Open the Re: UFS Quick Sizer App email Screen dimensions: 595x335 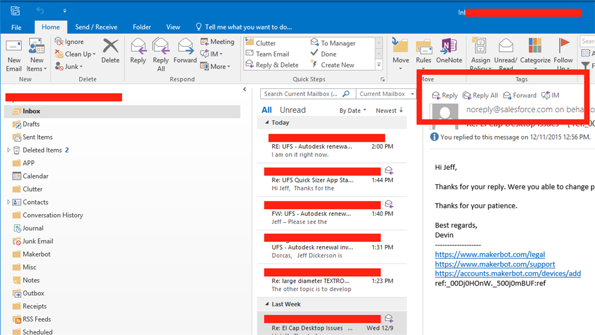pos(332,180)
